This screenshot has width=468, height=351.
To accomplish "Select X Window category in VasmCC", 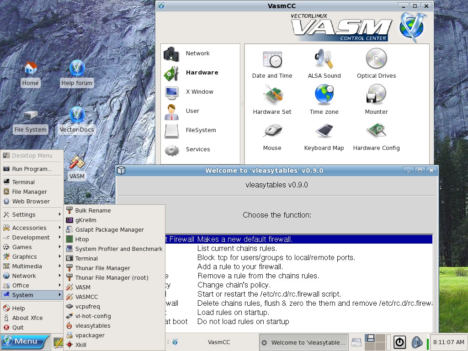I will tap(200, 92).
